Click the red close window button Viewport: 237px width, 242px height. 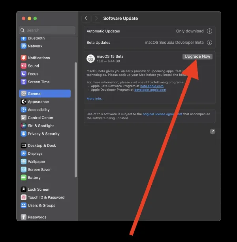[24, 19]
